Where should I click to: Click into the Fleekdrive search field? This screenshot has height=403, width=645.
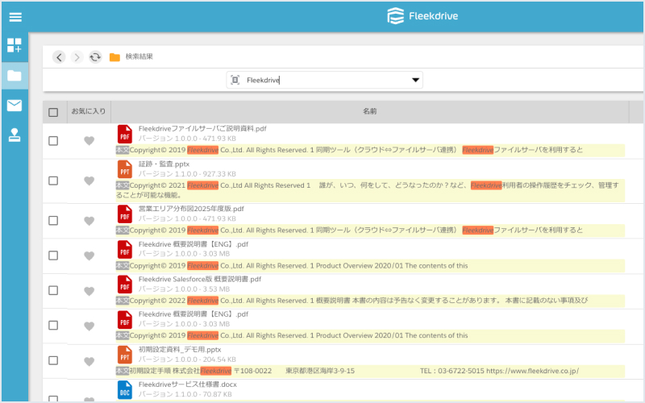coord(325,80)
